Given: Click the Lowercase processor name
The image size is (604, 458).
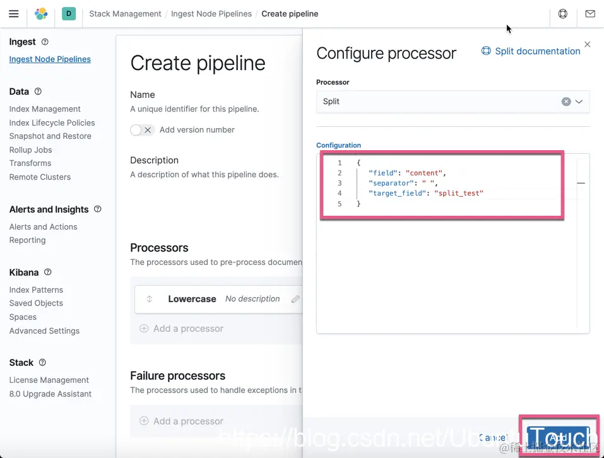Looking at the screenshot, I should point(192,299).
